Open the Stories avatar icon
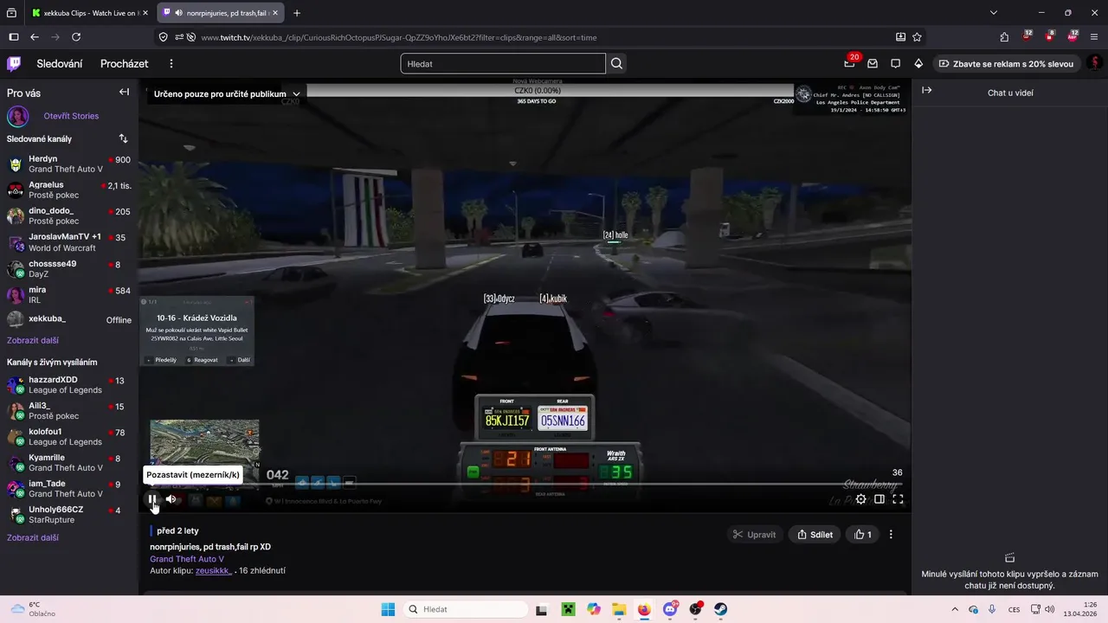This screenshot has height=623, width=1108. 18,116
